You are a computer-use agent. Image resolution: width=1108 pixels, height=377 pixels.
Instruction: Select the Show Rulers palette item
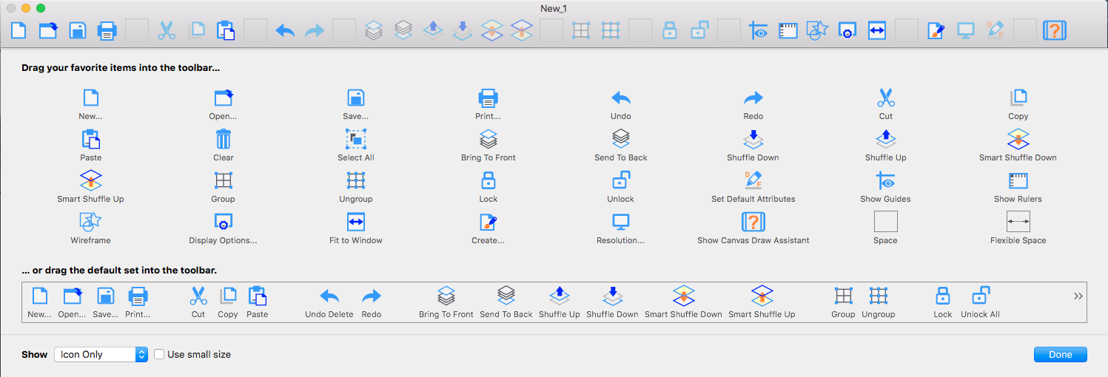1018,187
